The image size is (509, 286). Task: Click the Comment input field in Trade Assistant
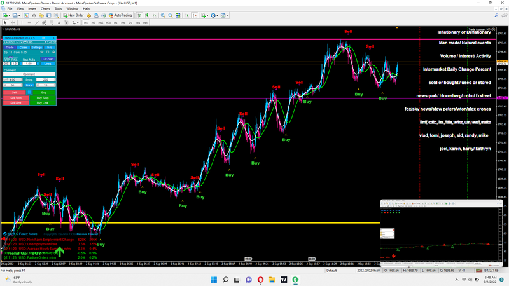pyautogui.click(x=29, y=74)
